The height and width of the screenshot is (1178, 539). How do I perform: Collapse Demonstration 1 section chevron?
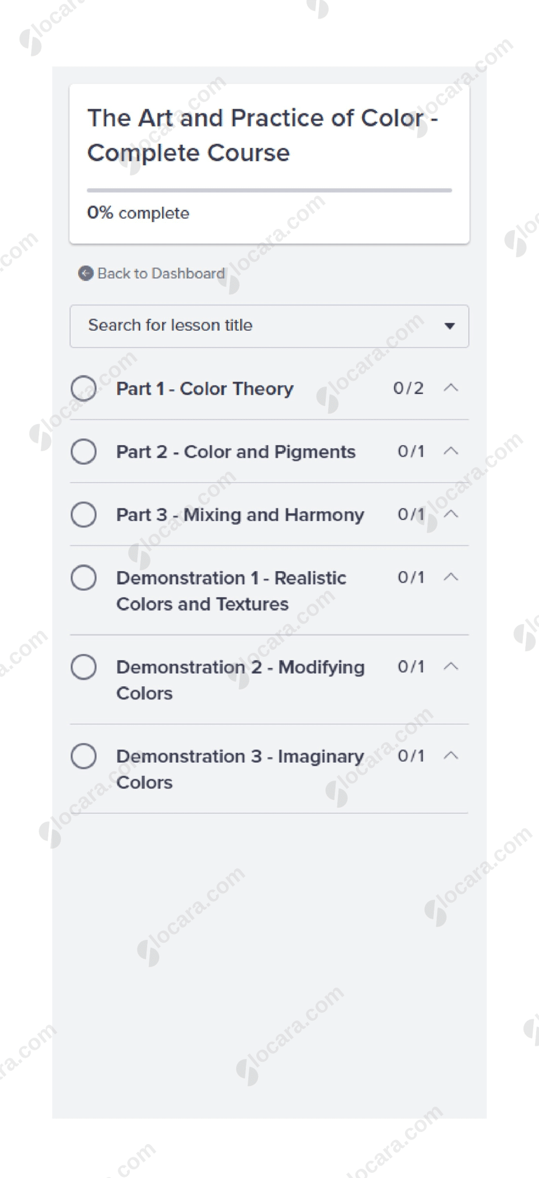[451, 576]
